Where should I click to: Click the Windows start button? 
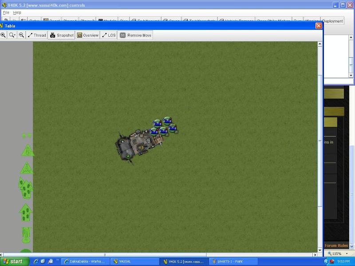13,262
